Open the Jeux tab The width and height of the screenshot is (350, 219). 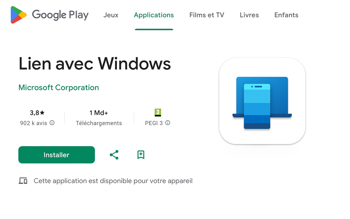[x=111, y=15]
